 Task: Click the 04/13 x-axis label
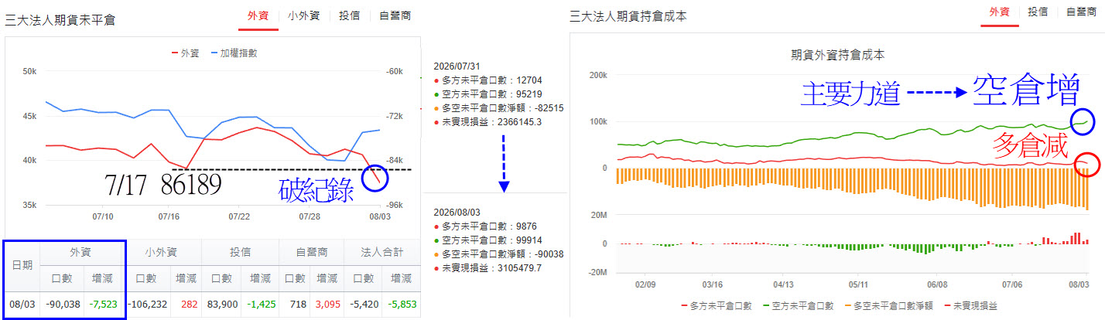click(x=782, y=284)
